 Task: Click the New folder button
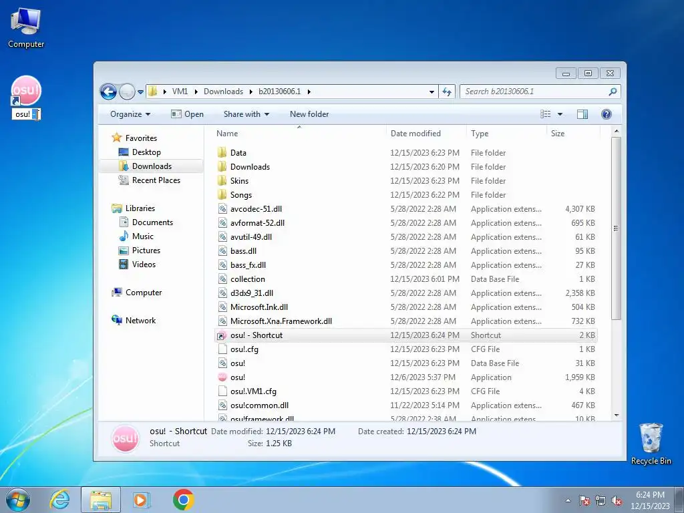click(x=309, y=114)
